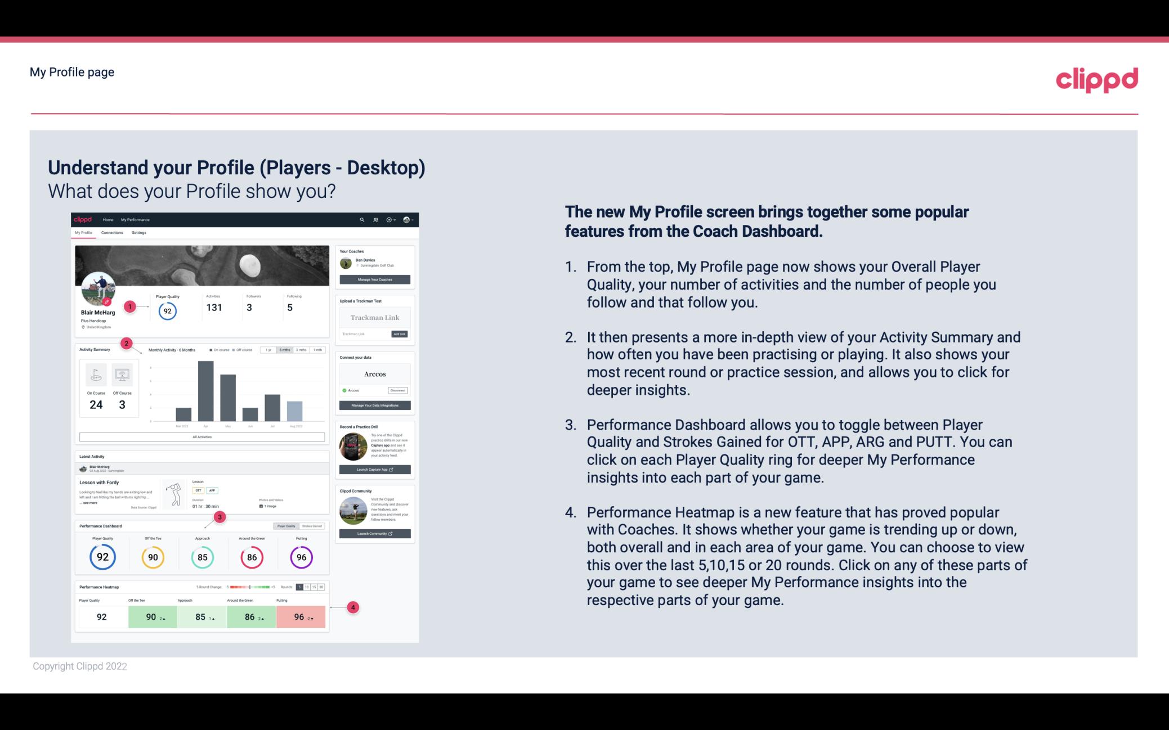Click the Manage Your Coaches button
Image resolution: width=1169 pixels, height=730 pixels.
point(375,279)
